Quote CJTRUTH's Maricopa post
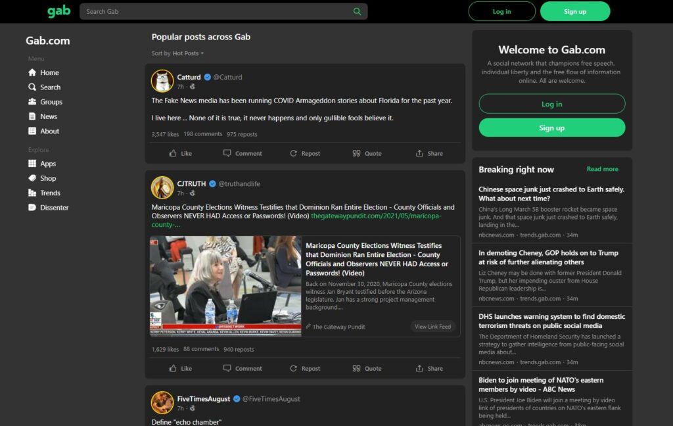 pos(367,368)
